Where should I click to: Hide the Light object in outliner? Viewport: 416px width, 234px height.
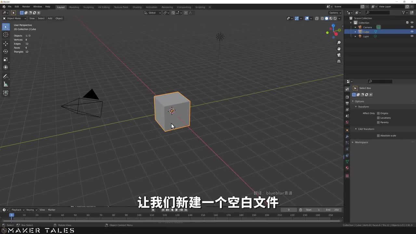[412, 36]
